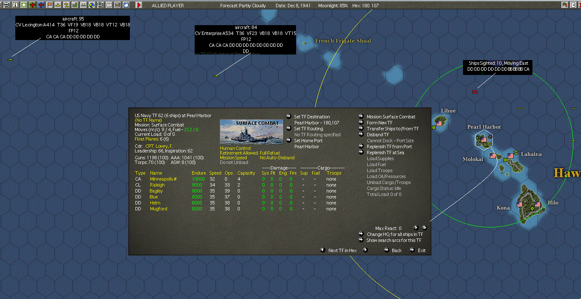The width and height of the screenshot is (581, 299).
Task: Click the French Frigate Shoal label
Action: click(343, 41)
